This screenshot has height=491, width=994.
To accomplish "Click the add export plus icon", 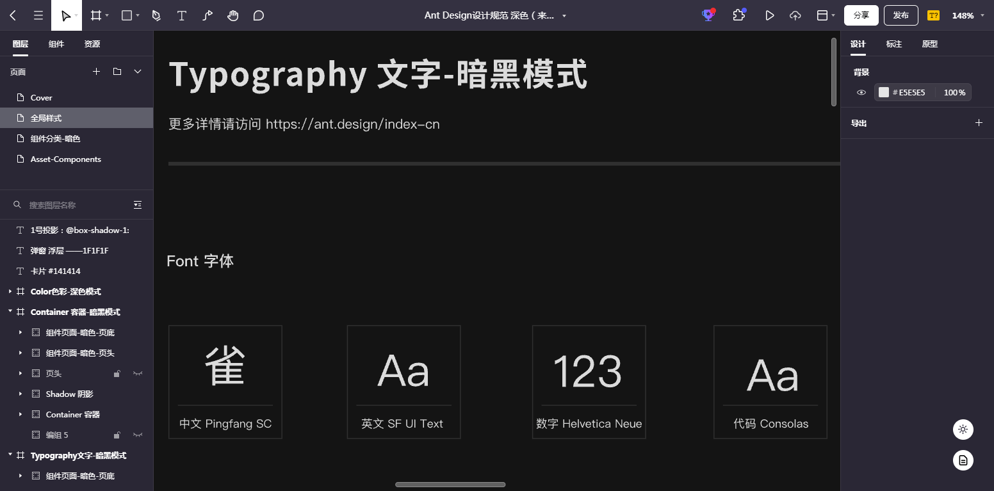I will [979, 122].
